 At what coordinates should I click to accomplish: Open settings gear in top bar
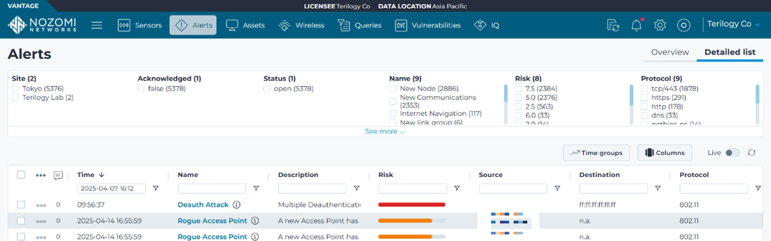[660, 25]
